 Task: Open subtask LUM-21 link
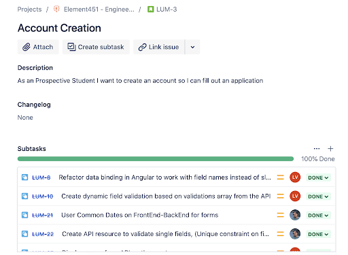[42, 215]
